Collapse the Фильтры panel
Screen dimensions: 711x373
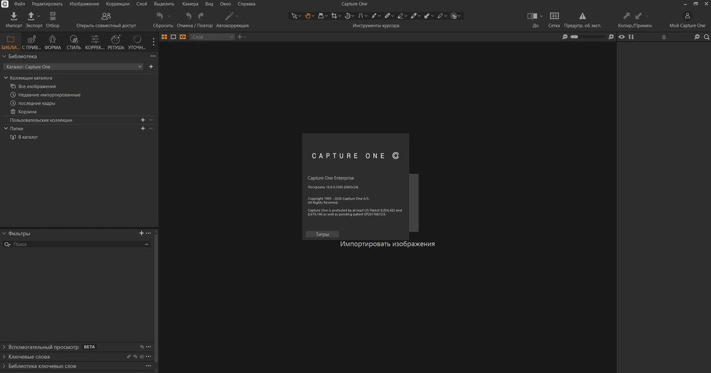pos(4,233)
